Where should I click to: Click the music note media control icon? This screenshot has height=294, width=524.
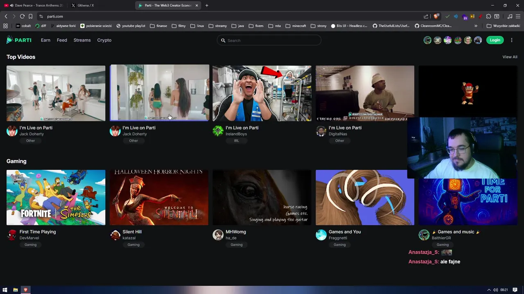510,16
